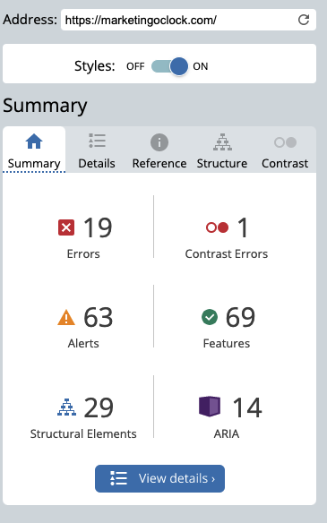The image size is (327, 523).
Task: Select the 63 Alerts count
Action: tap(99, 317)
